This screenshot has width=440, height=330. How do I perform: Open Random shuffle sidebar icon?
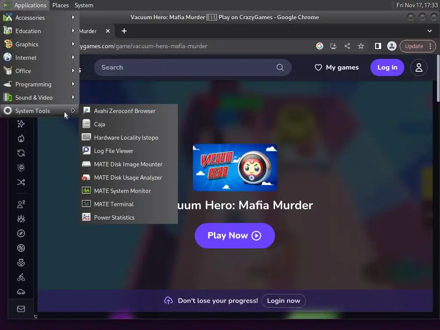click(x=21, y=182)
